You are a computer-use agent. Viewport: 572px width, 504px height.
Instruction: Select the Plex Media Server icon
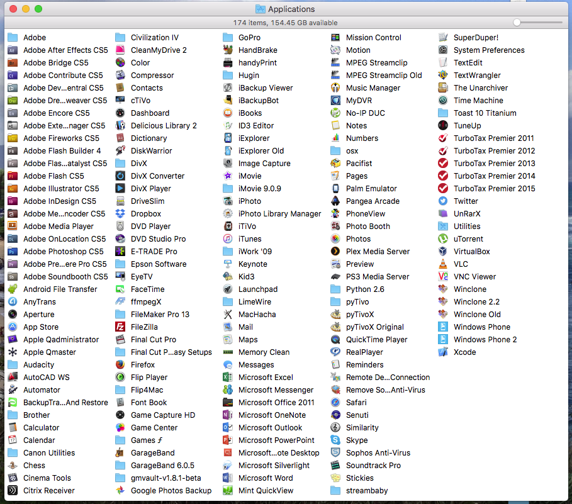pos(335,252)
